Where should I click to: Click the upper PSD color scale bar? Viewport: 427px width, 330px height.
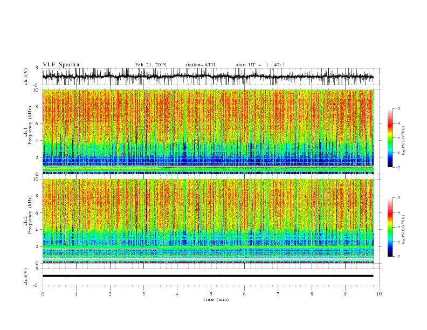pyautogui.click(x=390, y=138)
